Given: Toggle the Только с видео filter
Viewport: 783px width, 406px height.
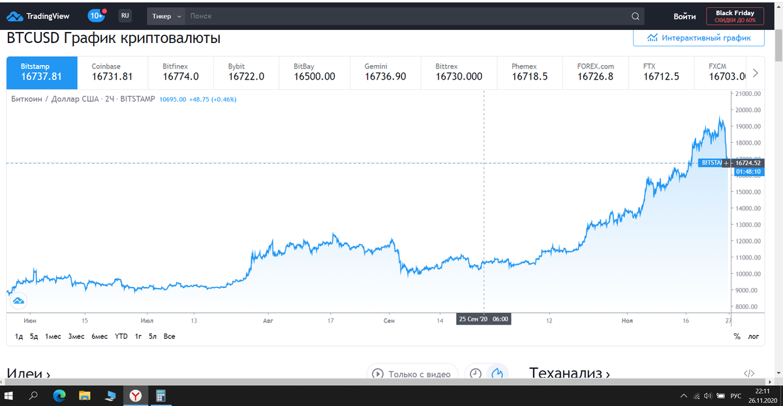Looking at the screenshot, I should click(412, 374).
